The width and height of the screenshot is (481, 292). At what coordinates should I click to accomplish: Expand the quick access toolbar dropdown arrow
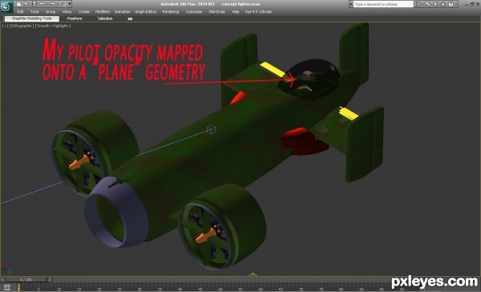point(70,4)
